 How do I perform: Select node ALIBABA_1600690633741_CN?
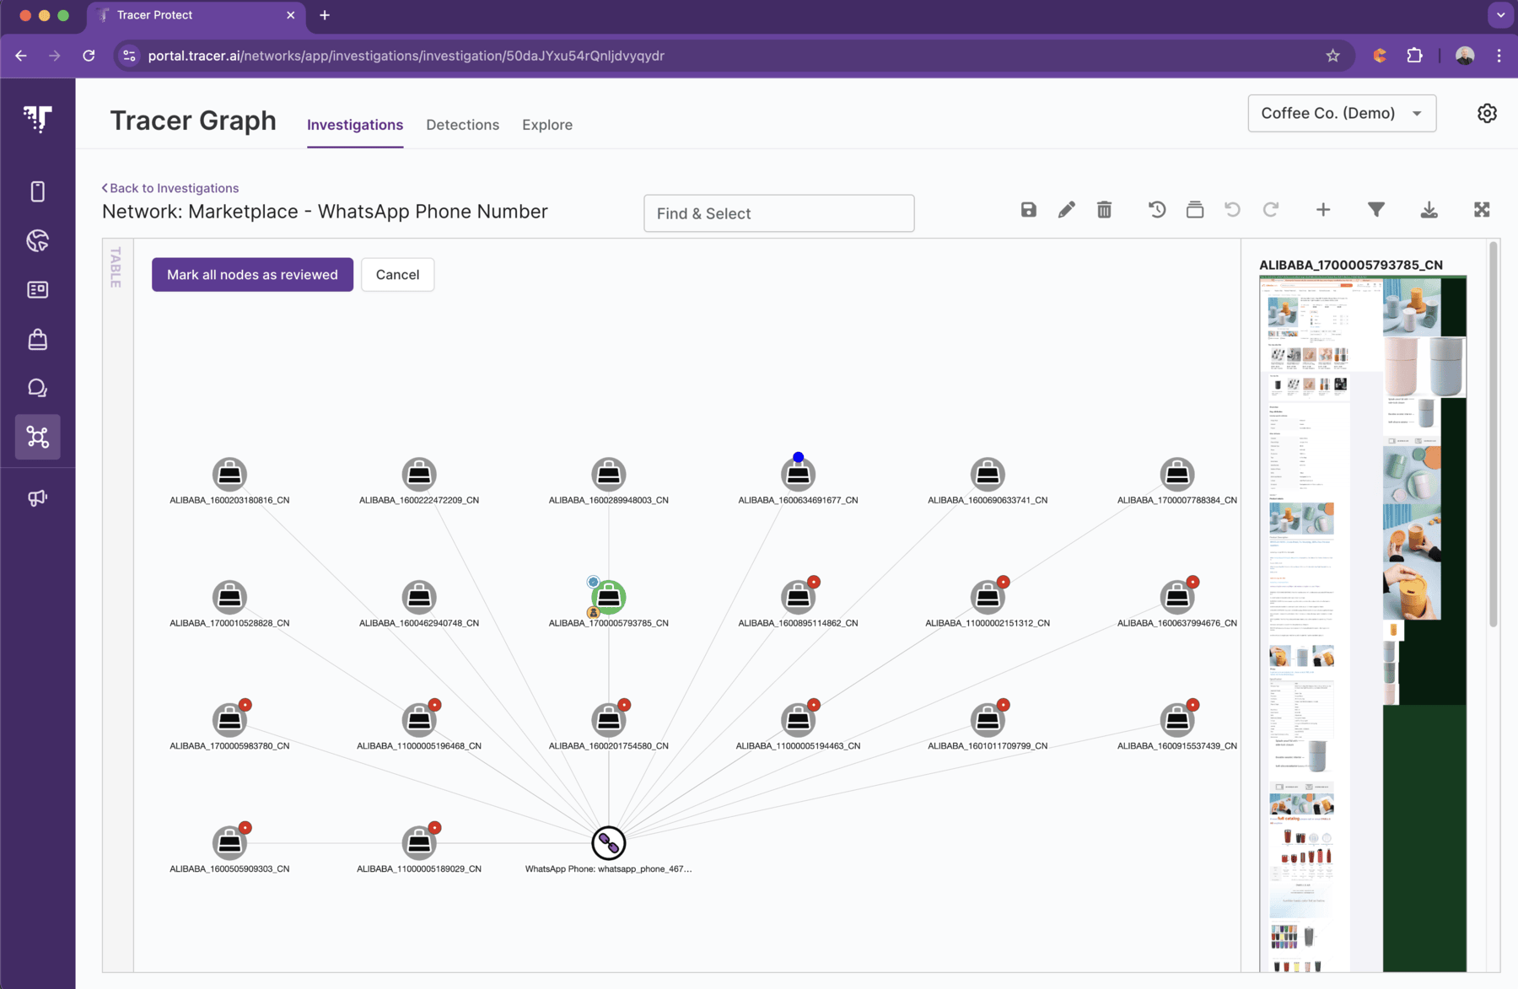(x=988, y=475)
